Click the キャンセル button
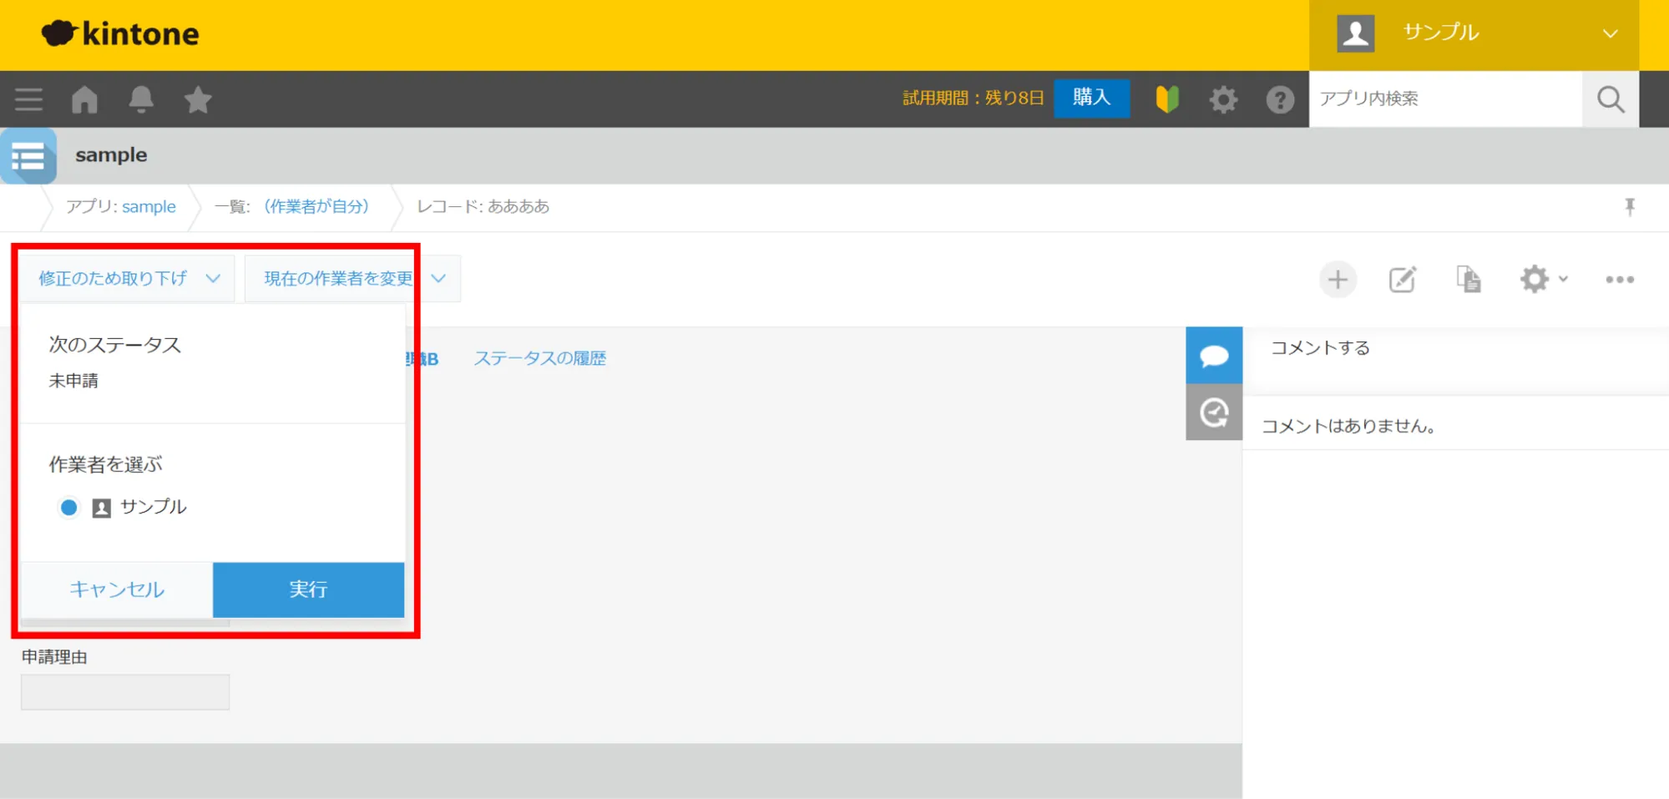The height and width of the screenshot is (799, 1669). (x=117, y=589)
